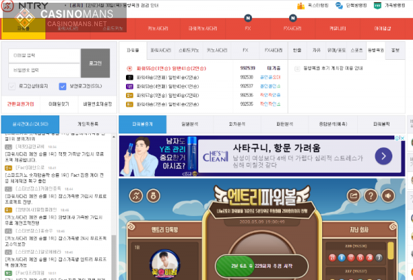Select the 파워사다리 sub-tab
This screenshot has width=413, height=280.
(x=160, y=50)
